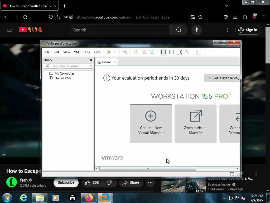Image resolution: width=270 pixels, height=203 pixels.
Task: Close the Home tab
Action: tap(115, 62)
